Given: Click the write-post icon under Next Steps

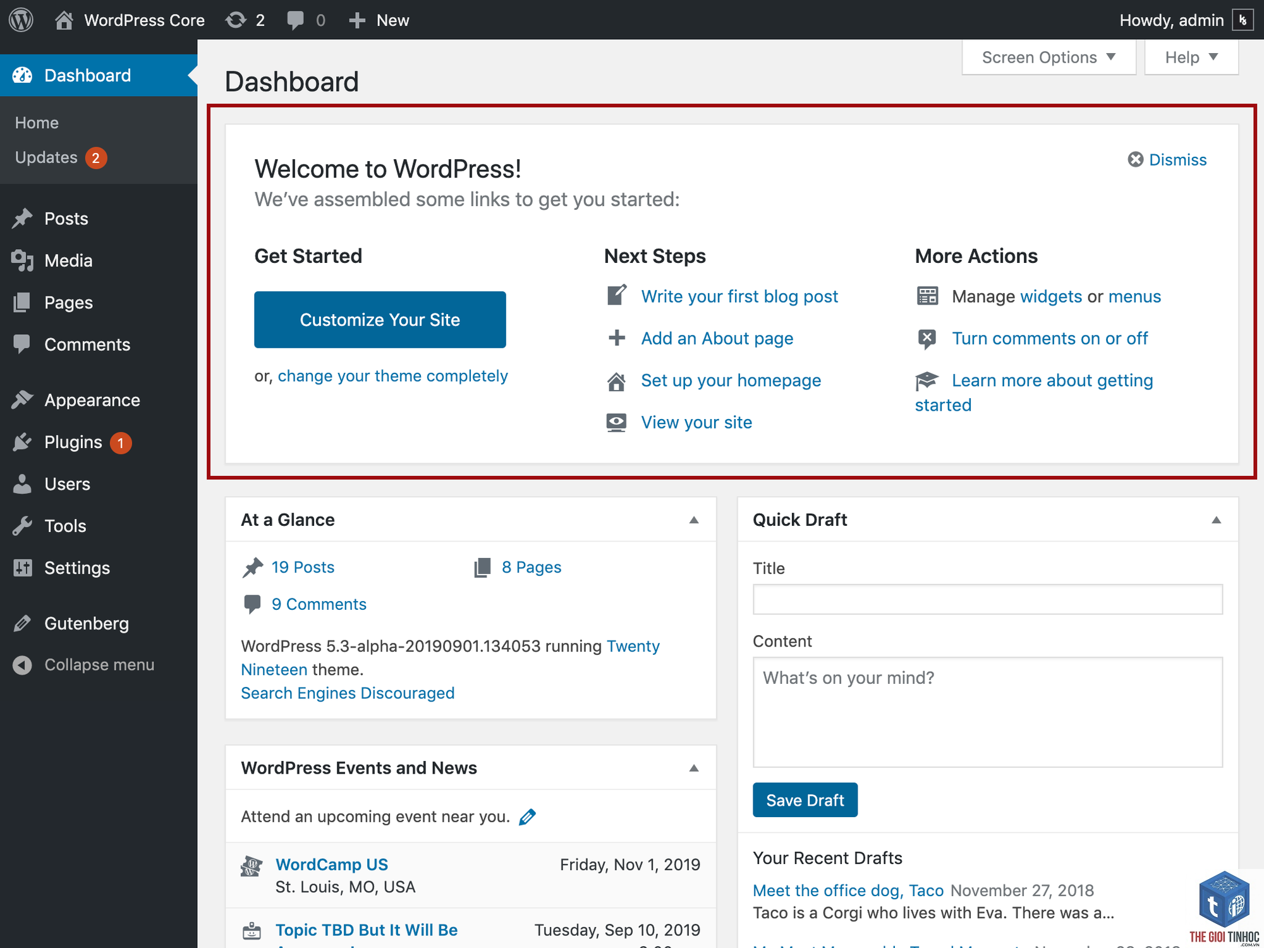Looking at the screenshot, I should tap(617, 295).
